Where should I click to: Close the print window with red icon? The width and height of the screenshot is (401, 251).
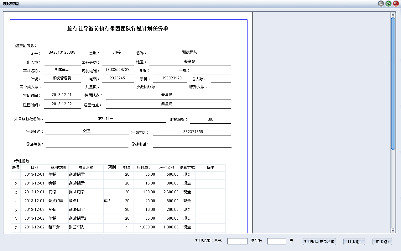[x=396, y=4]
